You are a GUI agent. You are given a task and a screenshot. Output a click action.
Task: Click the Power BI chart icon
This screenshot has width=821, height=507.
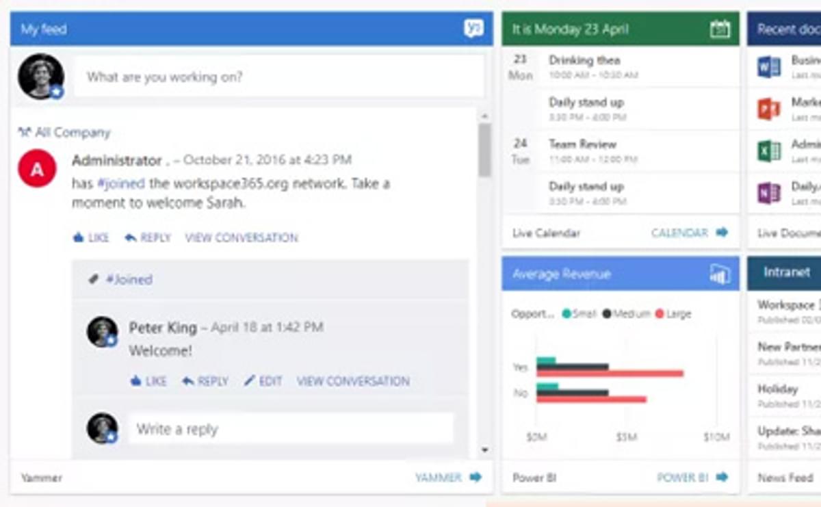tap(719, 273)
